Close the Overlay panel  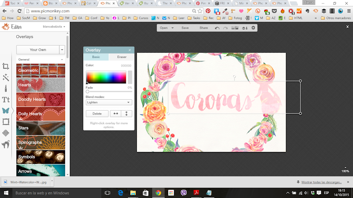130,50
